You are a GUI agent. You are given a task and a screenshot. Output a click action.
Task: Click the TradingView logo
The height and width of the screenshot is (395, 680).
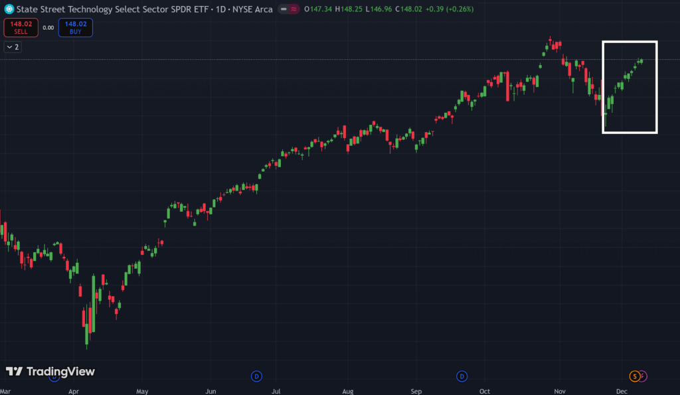coord(50,372)
